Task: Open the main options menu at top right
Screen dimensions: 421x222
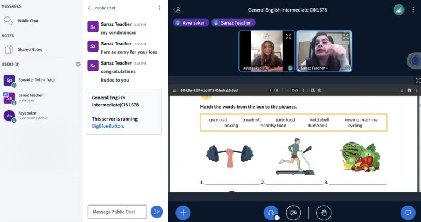Action: tap(413, 9)
